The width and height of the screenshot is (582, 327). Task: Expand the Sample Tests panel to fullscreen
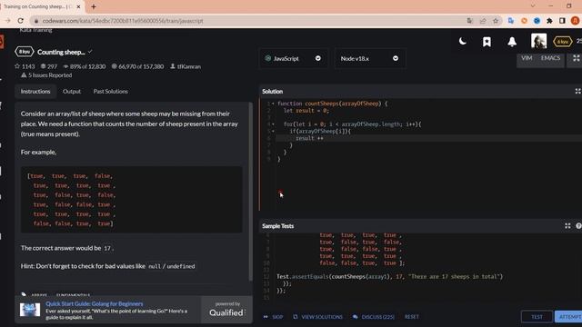pyautogui.click(x=567, y=226)
